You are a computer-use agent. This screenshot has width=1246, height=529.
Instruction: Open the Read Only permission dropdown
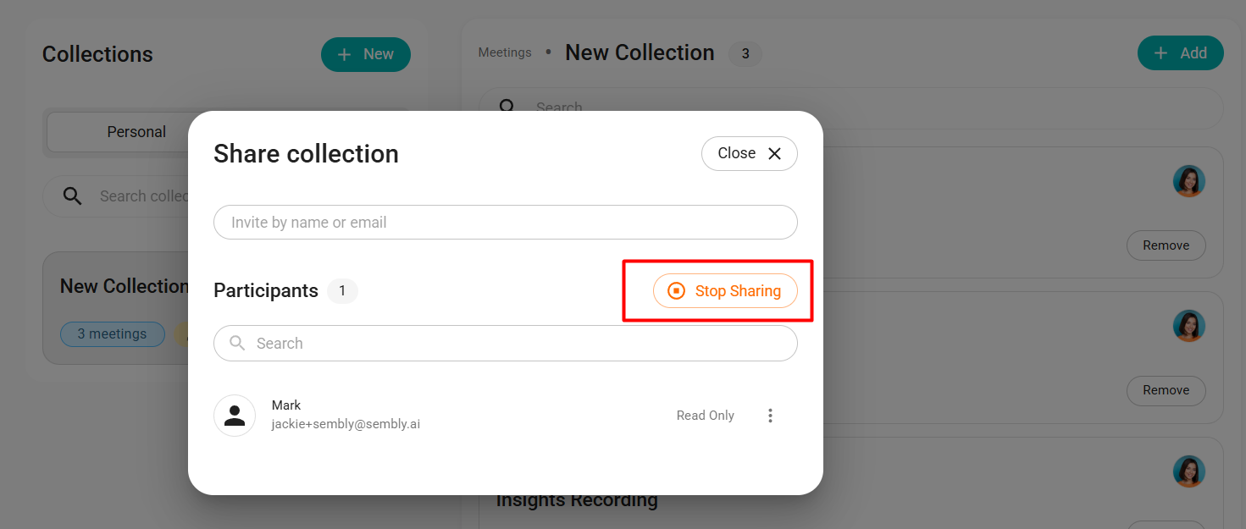pyautogui.click(x=705, y=416)
